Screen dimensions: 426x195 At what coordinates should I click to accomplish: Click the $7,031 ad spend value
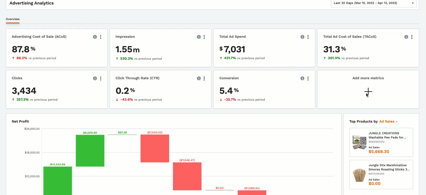(x=232, y=49)
